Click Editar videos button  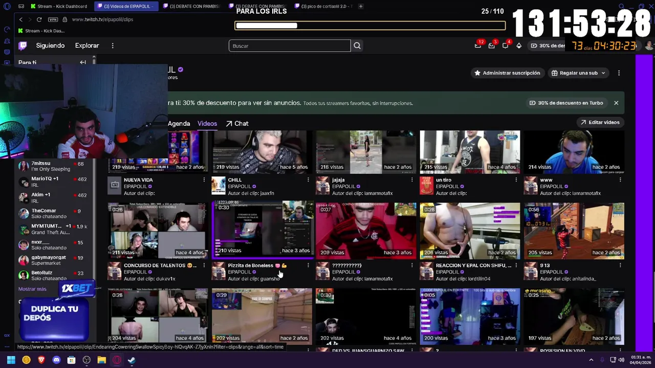[x=600, y=122]
